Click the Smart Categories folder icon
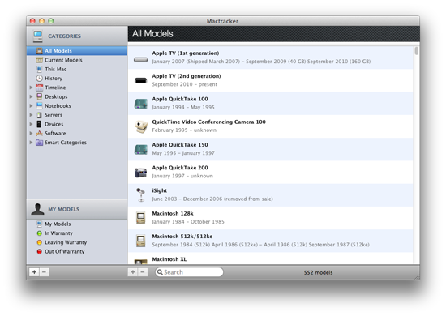446x316 pixels. click(x=39, y=143)
